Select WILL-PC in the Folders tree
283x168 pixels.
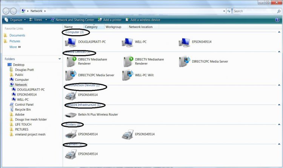23,100
